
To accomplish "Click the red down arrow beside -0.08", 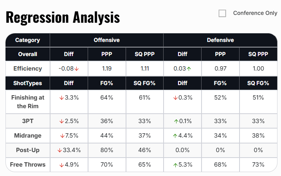I will [77, 69].
